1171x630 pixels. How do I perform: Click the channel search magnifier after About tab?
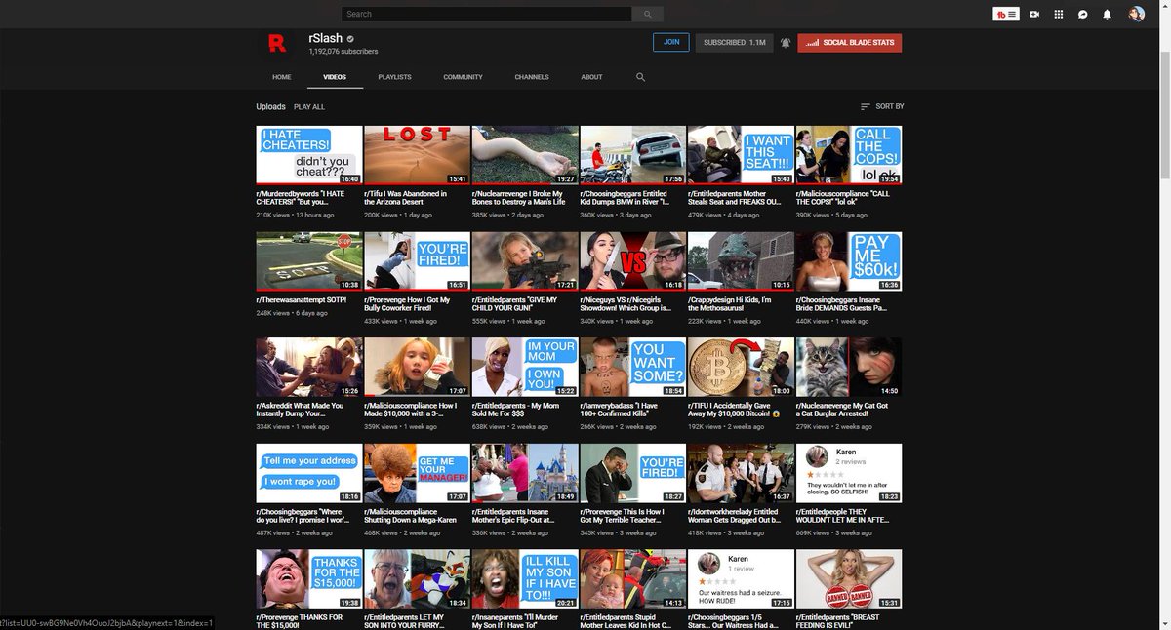640,77
